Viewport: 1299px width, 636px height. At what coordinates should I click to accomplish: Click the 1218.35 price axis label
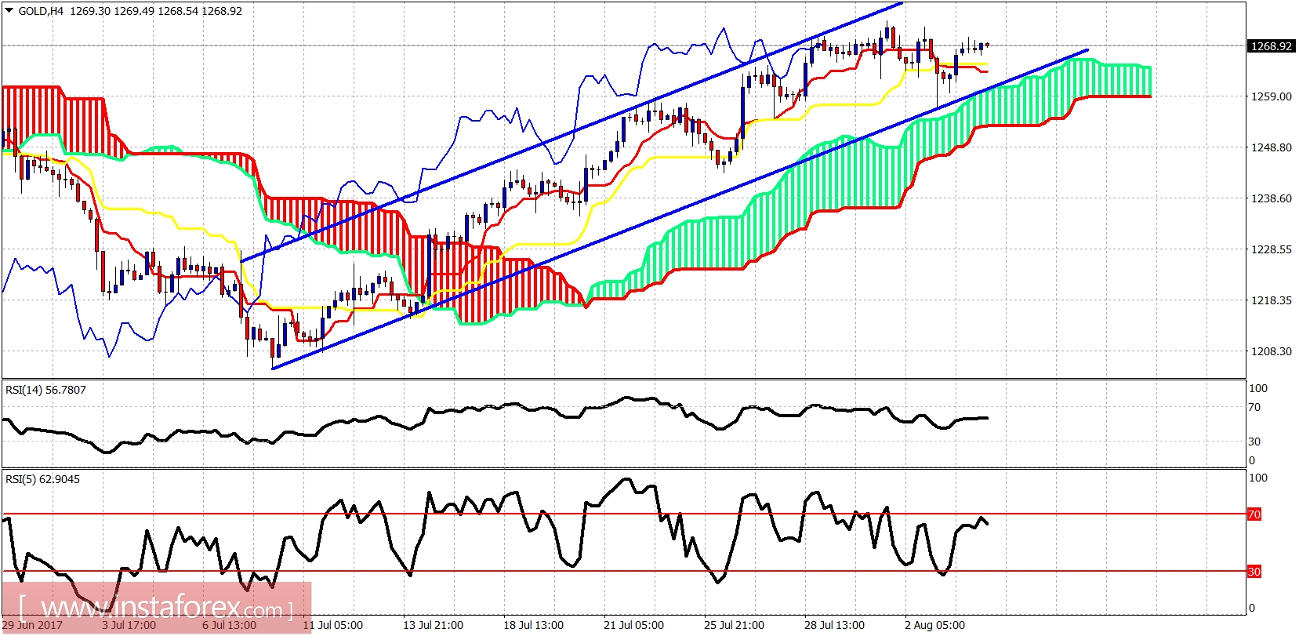[x=1272, y=300]
